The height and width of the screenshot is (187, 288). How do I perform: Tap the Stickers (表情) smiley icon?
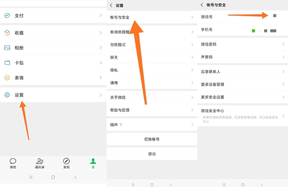coord(7,78)
